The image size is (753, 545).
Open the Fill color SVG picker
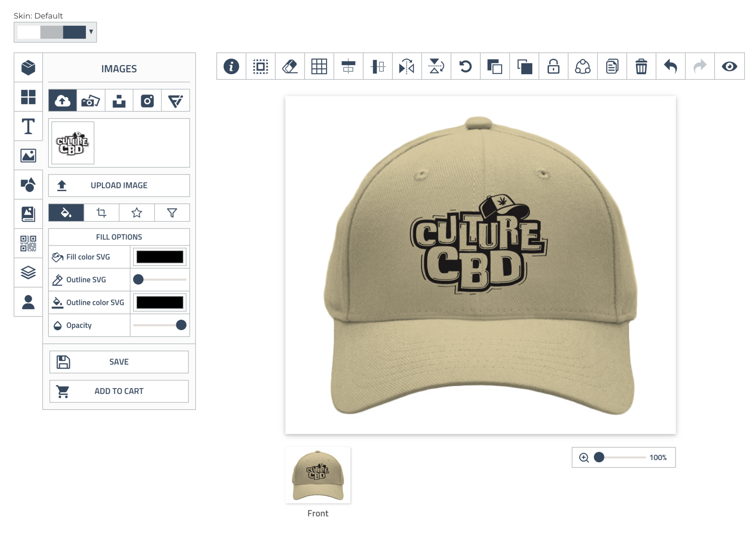[160, 257]
